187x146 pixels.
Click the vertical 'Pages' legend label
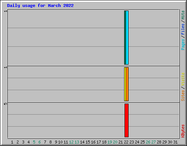[x=183, y=45]
